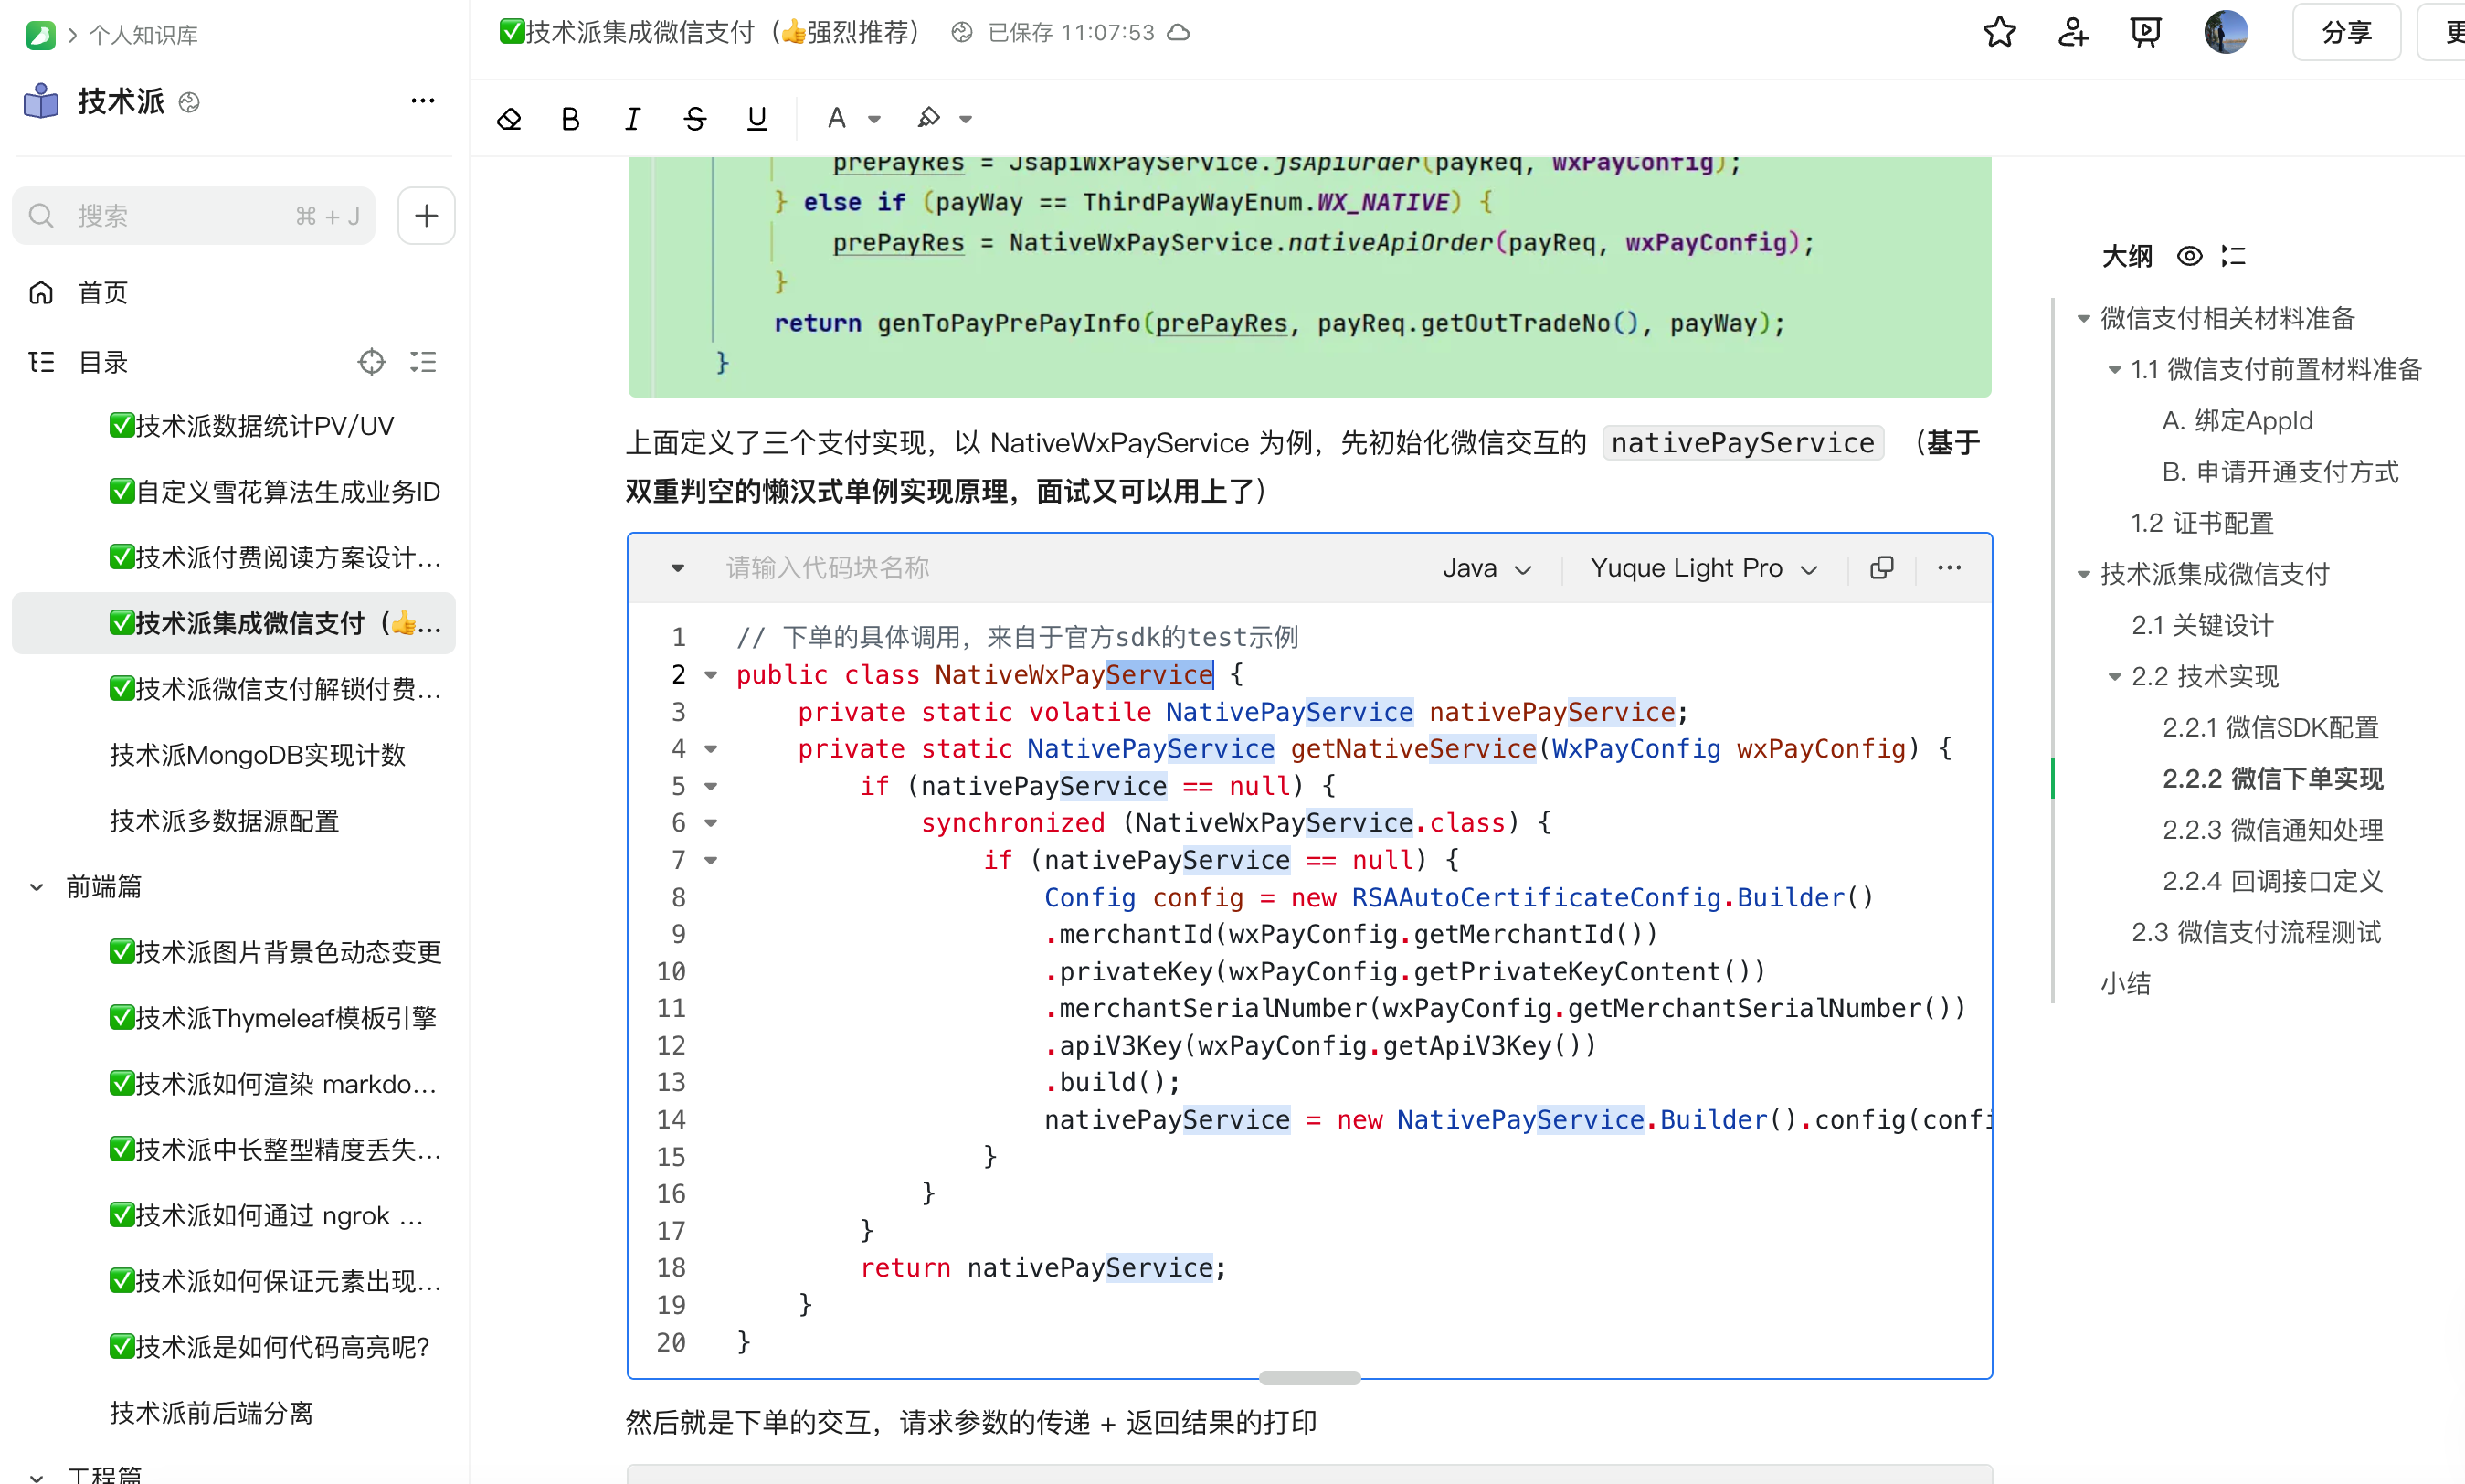Click the new document plus button

click(426, 215)
